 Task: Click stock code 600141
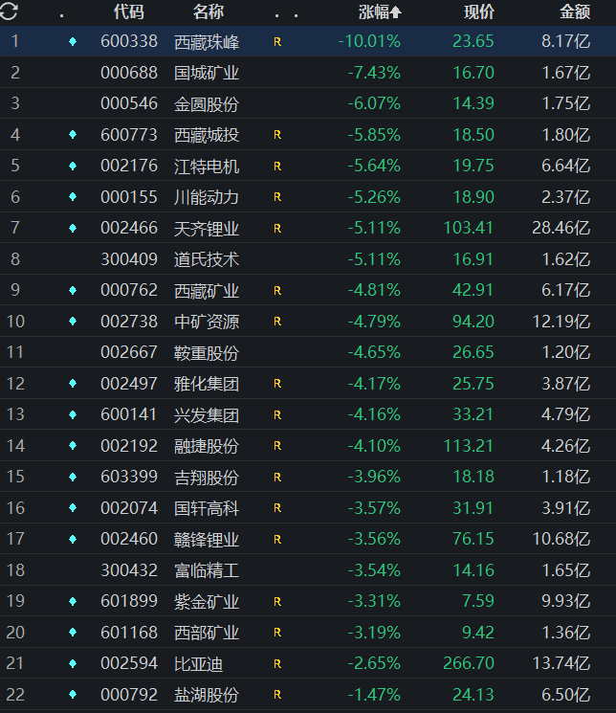coord(129,414)
